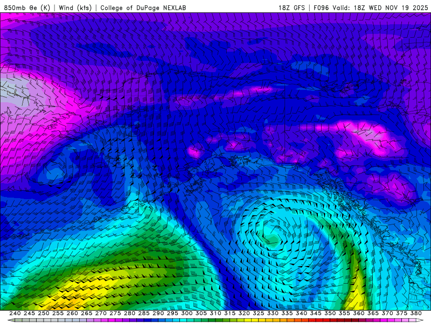
Task: Click the 360 value on the color scale
Action: (x=359, y=313)
